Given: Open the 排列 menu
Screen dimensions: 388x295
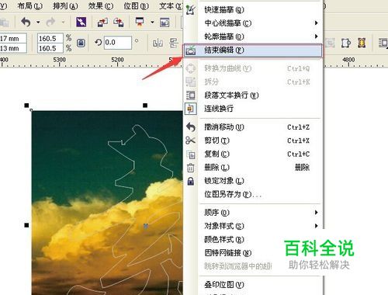Looking at the screenshot, I should (65, 5).
